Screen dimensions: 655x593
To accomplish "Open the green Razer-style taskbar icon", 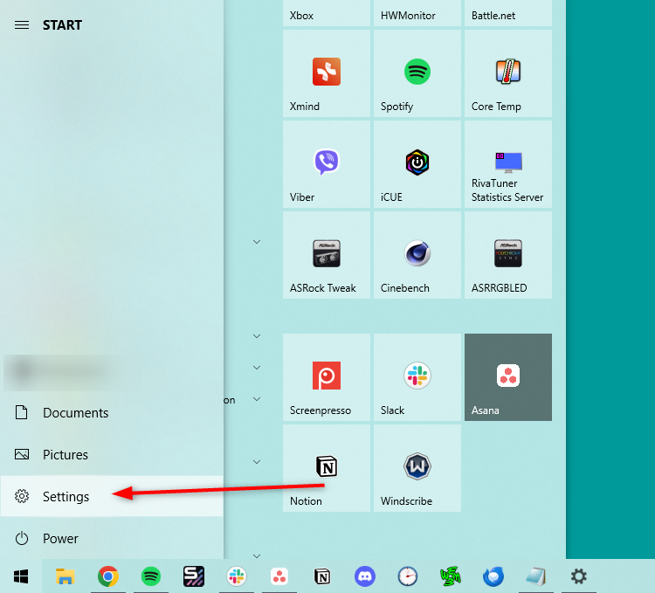I will (451, 576).
